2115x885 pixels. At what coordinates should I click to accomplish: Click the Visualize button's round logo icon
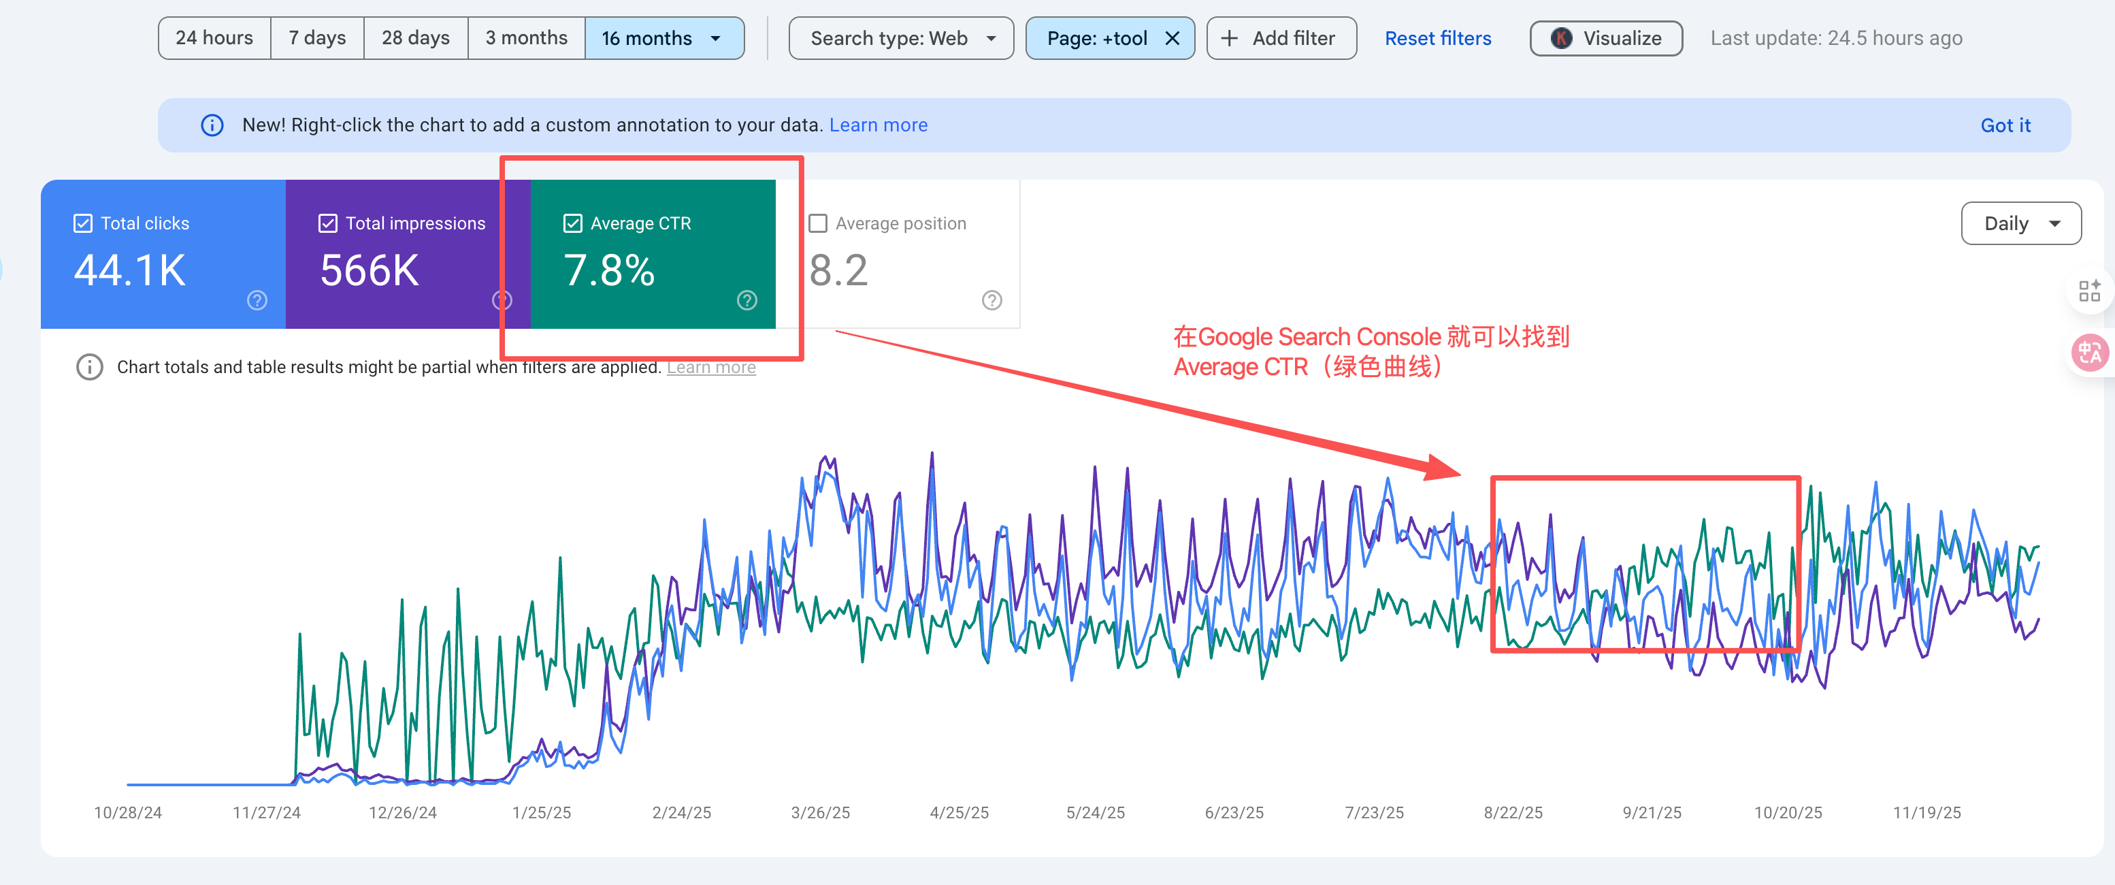pyautogui.click(x=1561, y=39)
